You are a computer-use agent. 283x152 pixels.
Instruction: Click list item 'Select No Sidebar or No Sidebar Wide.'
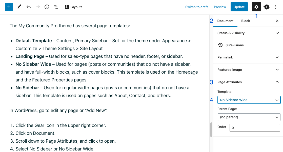55,149
